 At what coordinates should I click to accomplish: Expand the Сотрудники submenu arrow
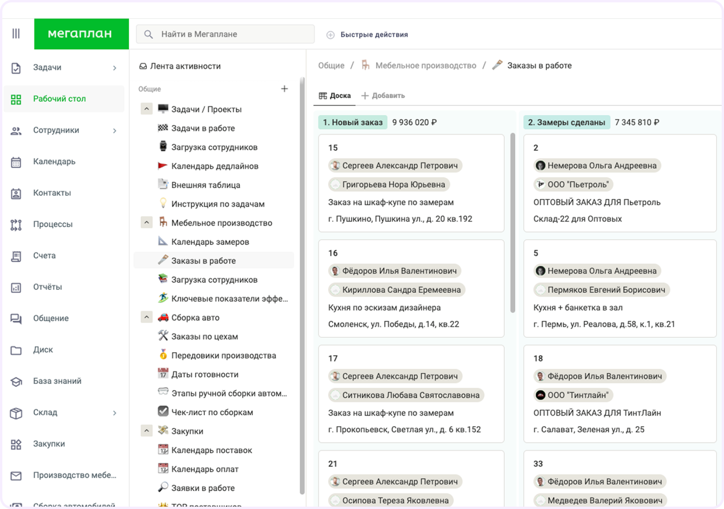point(115,131)
